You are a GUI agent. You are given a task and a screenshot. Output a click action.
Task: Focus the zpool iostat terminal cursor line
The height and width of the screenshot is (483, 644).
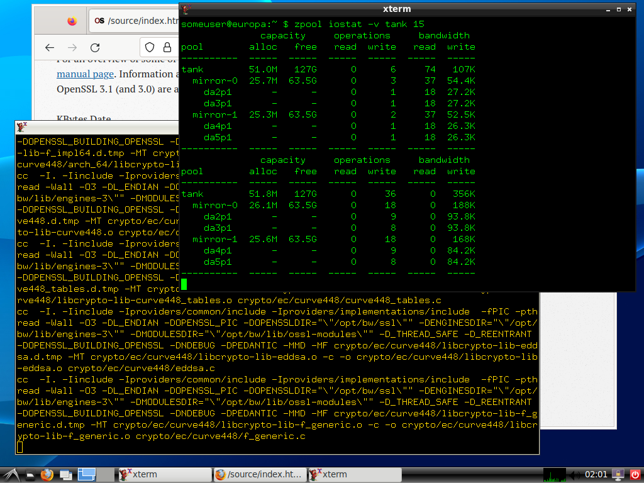(x=184, y=284)
